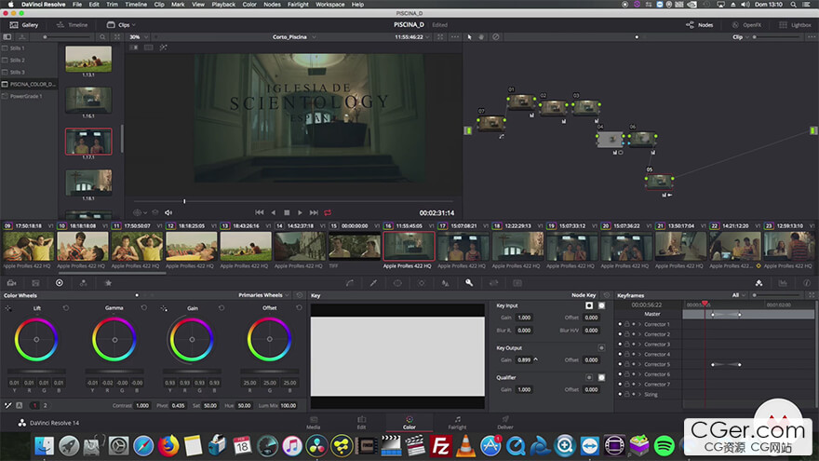
Task: Toggle the Timeline panel button
Action: coord(72,24)
